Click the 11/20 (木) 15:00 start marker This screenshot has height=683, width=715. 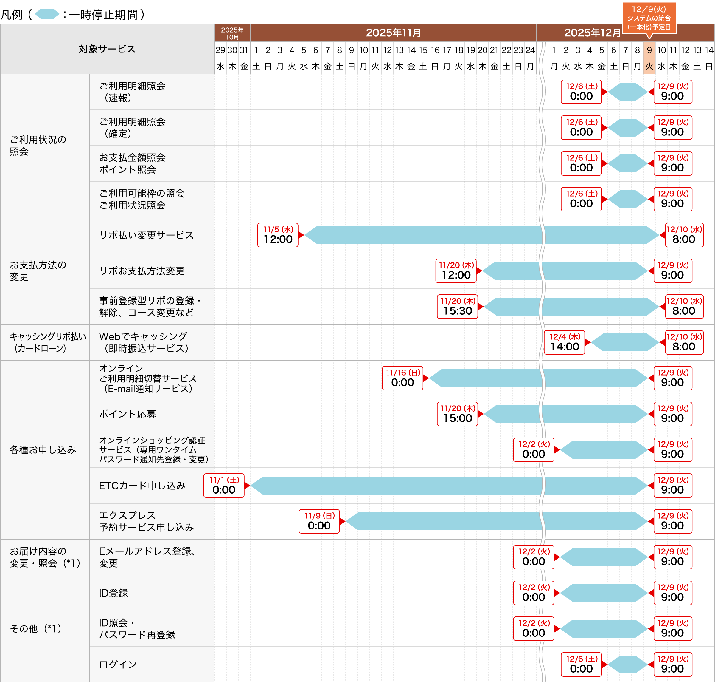[458, 414]
